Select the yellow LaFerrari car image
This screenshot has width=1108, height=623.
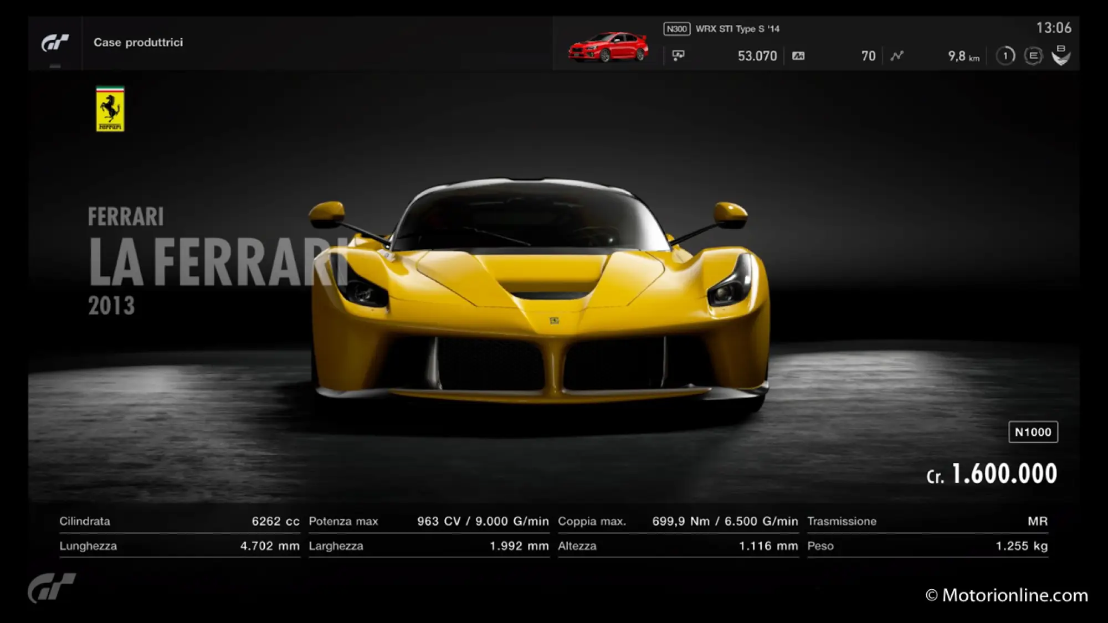(x=540, y=294)
